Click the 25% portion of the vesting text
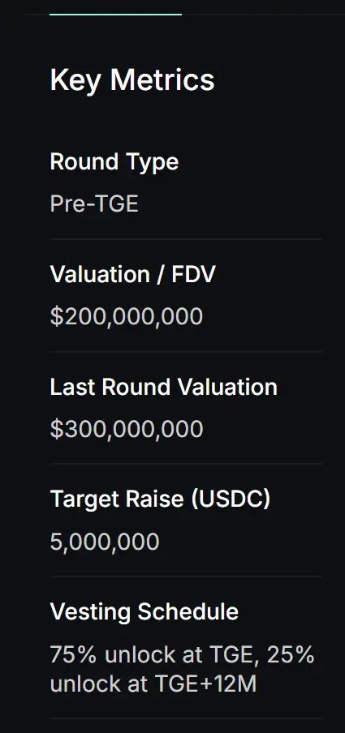Screen dimensions: 345x733 tap(291, 655)
